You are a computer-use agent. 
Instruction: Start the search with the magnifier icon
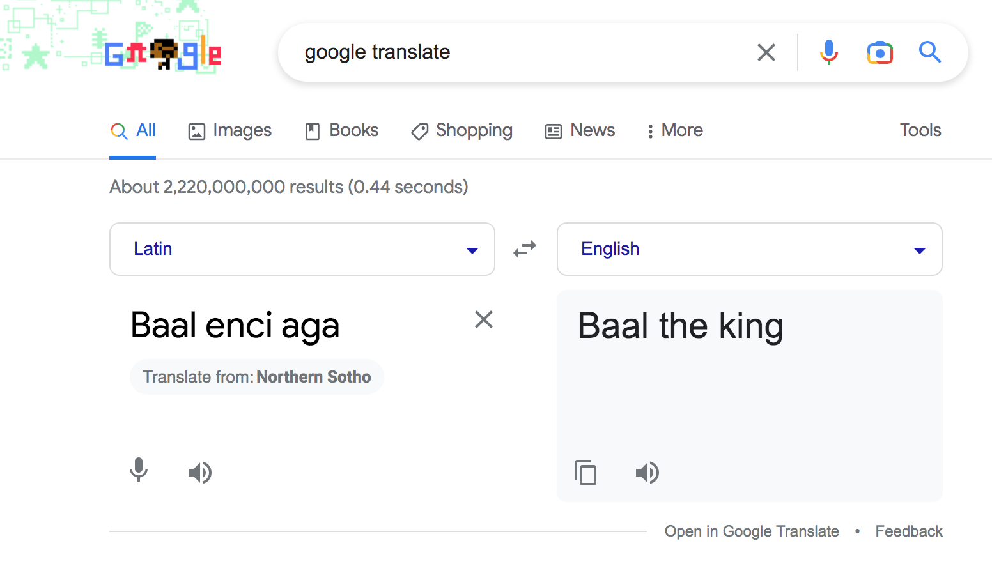coord(930,52)
